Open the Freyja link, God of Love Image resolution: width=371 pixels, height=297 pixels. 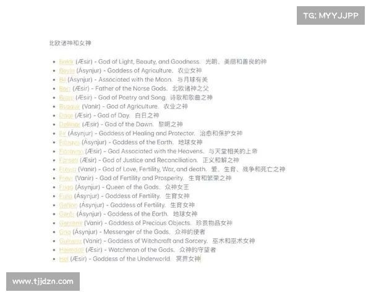pos(67,170)
